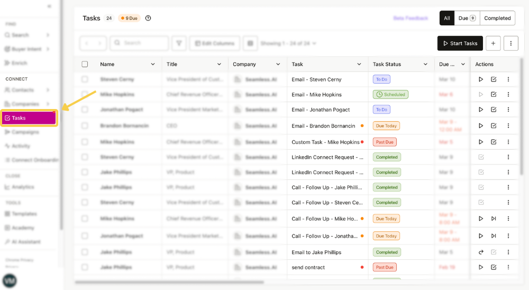Open the Task column dropdown

tap(359, 64)
